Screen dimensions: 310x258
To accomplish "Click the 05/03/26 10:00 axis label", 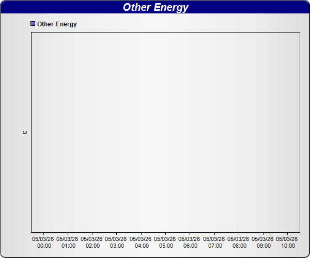I will 287,243.
